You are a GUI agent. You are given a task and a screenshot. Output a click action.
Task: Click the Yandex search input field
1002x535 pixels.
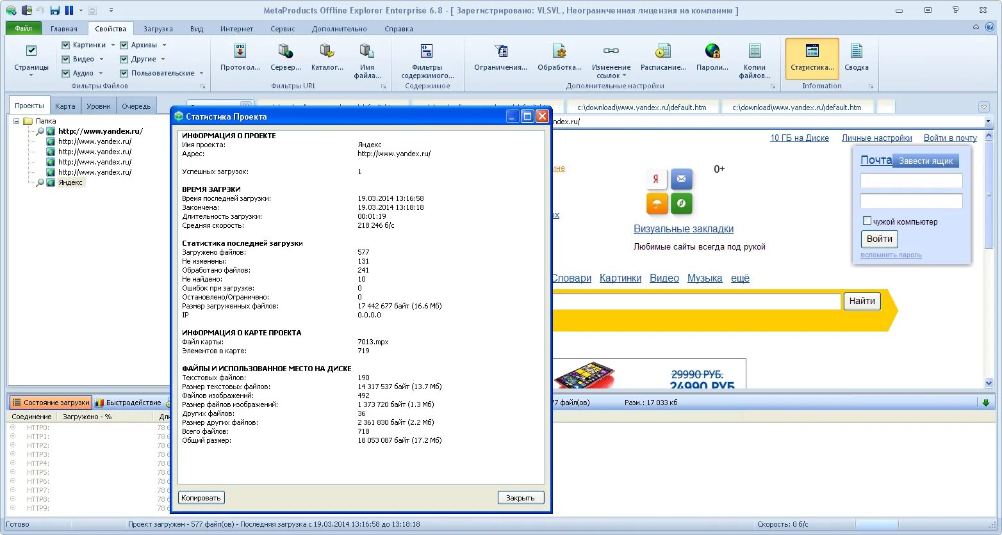tap(695, 301)
